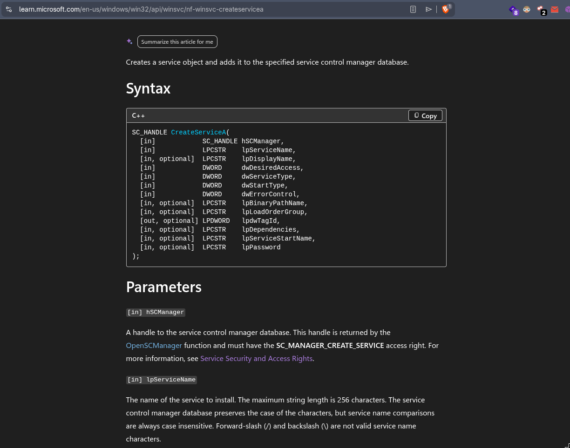Image resolution: width=570 pixels, height=448 pixels.
Task: Click the [in] hSCManager parameter label
Action: pyautogui.click(x=156, y=312)
